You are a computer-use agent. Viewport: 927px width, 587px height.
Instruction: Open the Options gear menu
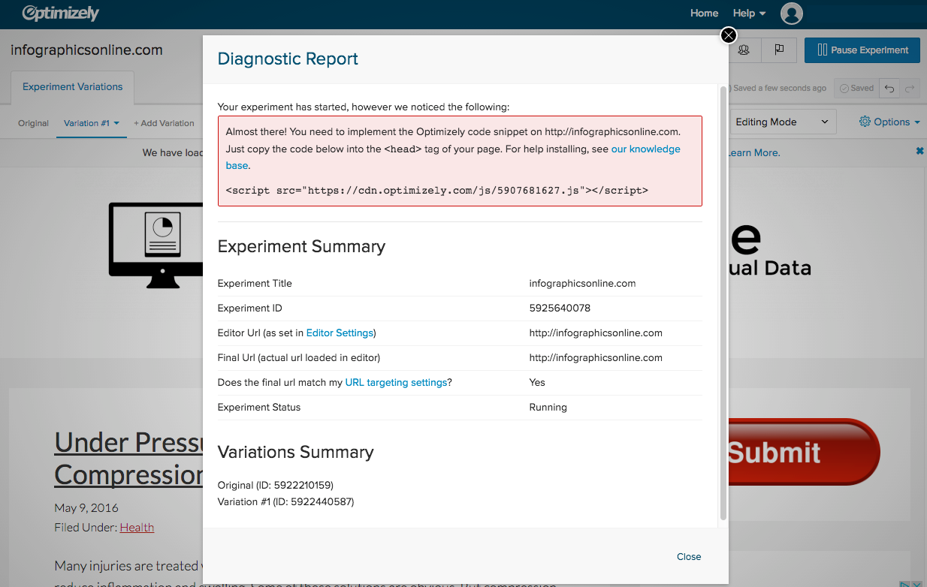click(x=889, y=121)
